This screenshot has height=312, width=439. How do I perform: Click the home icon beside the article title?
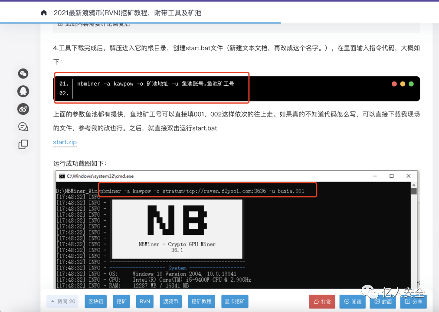[x=43, y=13]
